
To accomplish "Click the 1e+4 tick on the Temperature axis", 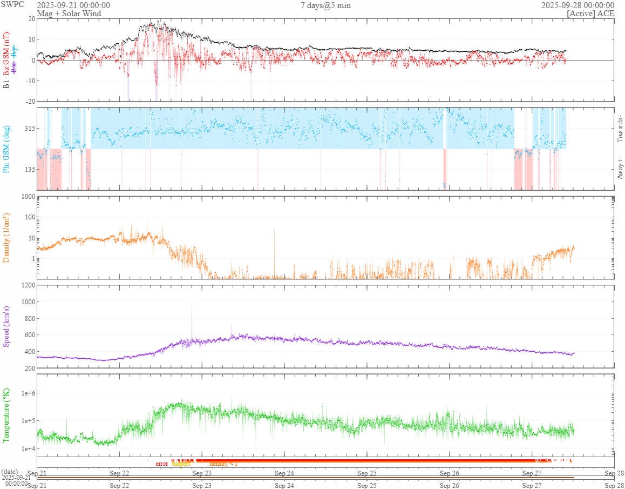I will pos(27,449).
